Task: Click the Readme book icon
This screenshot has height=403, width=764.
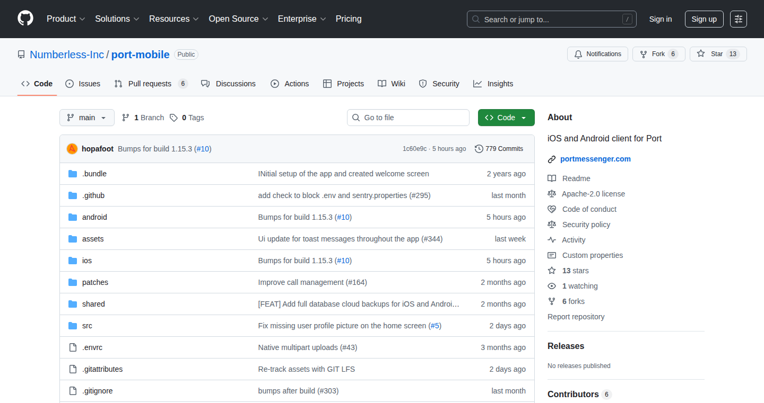Action: (x=552, y=178)
